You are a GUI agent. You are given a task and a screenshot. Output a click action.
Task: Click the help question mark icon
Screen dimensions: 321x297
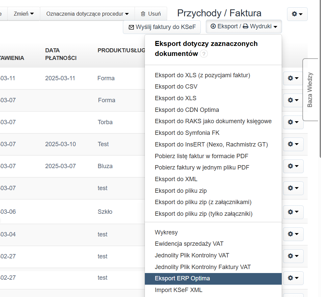click(204, 54)
